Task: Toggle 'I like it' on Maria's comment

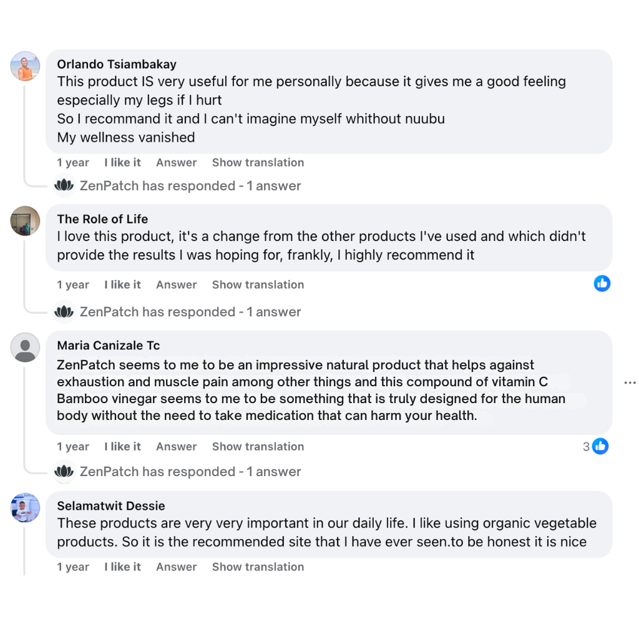Action: click(x=122, y=447)
